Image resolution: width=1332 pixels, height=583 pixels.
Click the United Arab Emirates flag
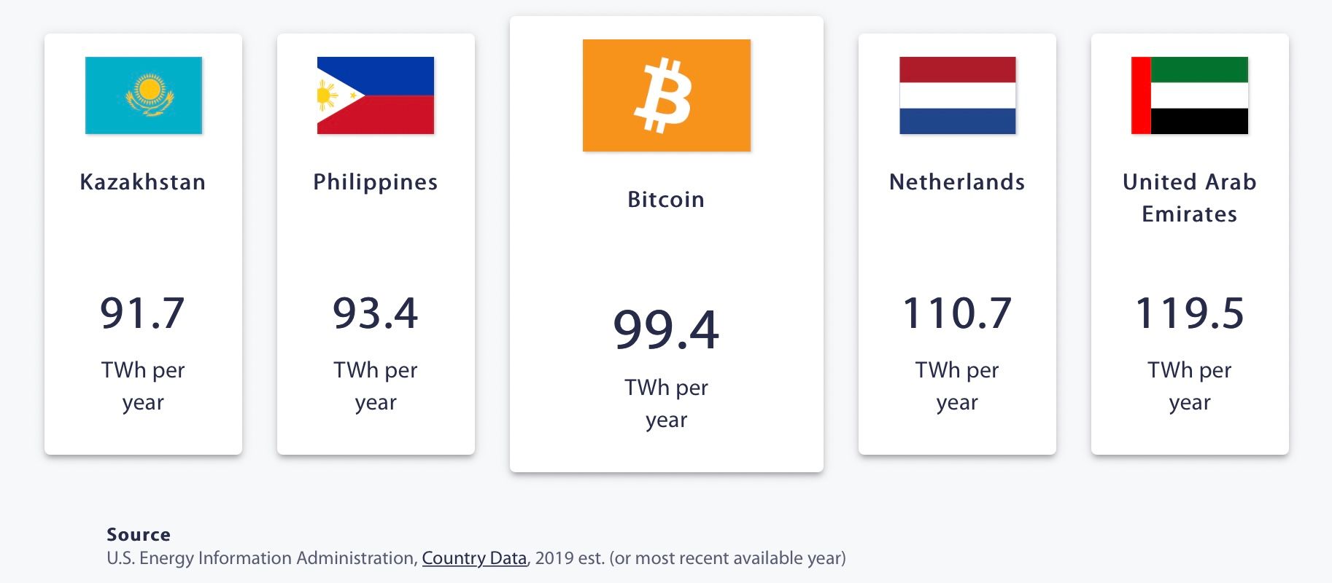[1190, 95]
